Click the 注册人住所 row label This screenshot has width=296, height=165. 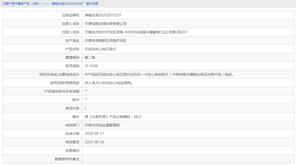tap(70, 32)
